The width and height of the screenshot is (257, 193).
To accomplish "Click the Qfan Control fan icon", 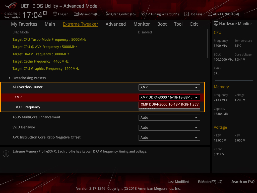I will click(x=108, y=14).
